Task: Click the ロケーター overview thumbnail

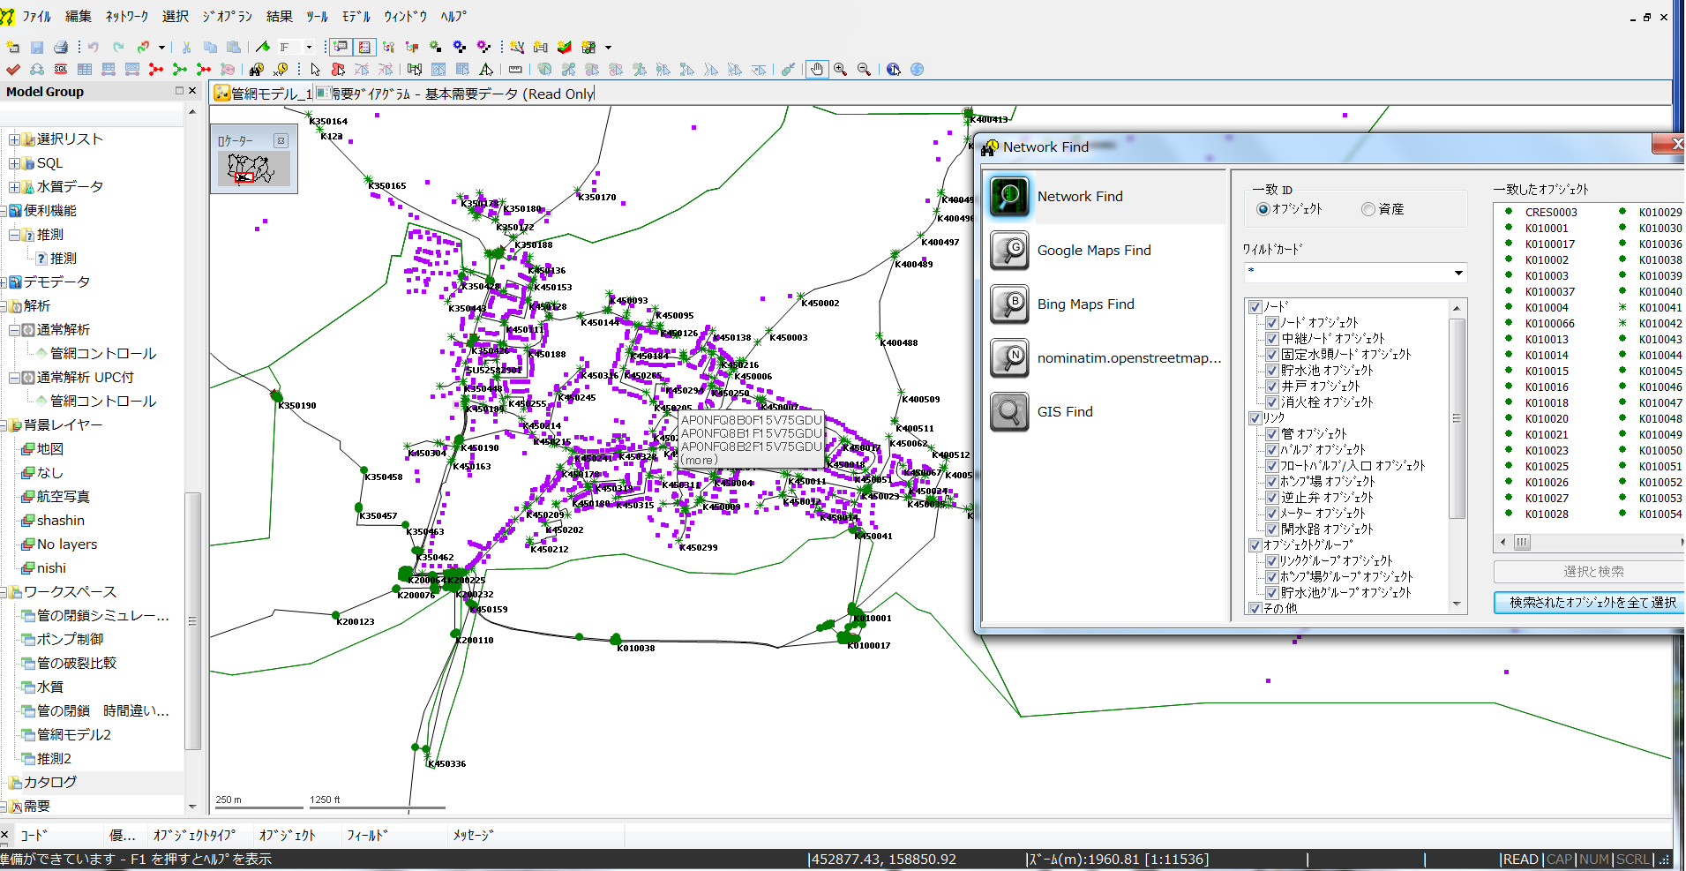Action: coord(252,168)
